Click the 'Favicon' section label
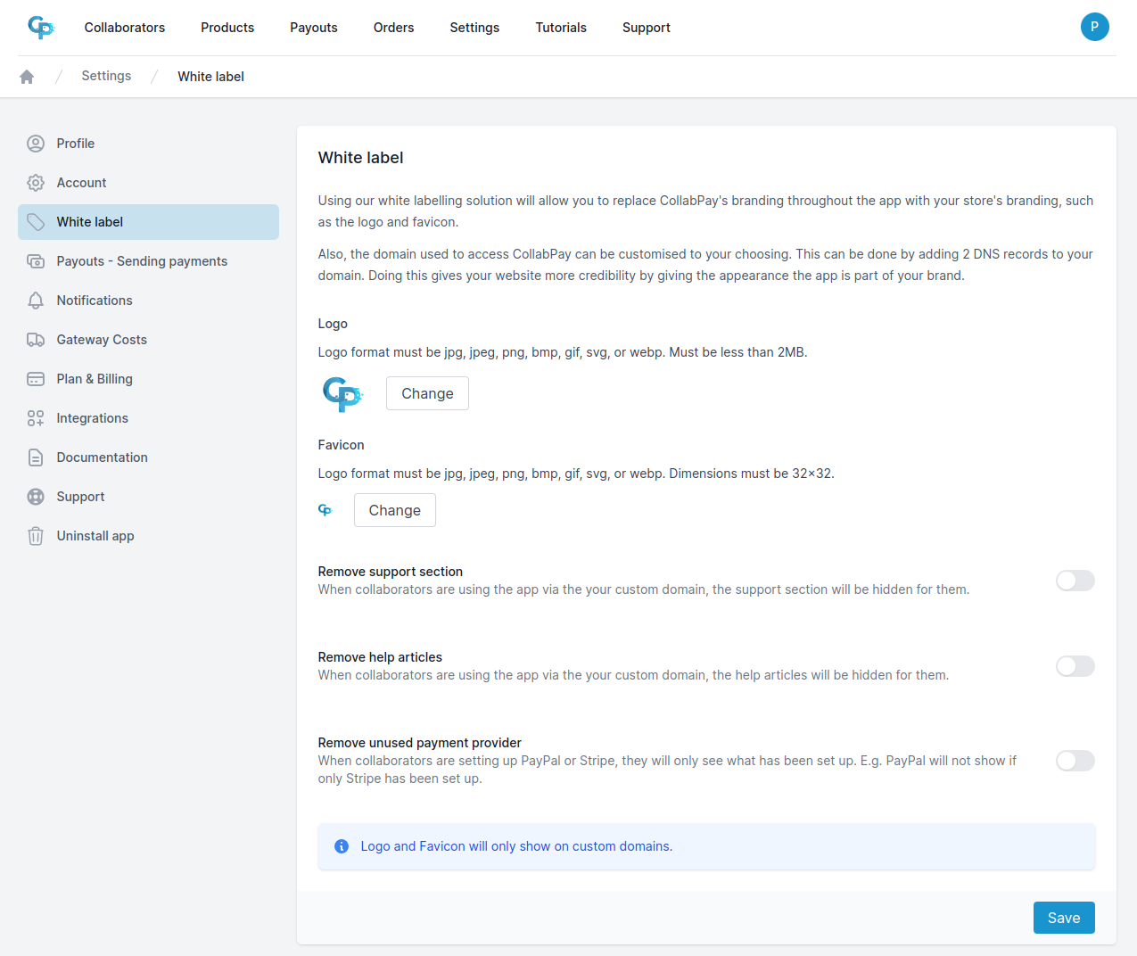1137x956 pixels. [341, 445]
